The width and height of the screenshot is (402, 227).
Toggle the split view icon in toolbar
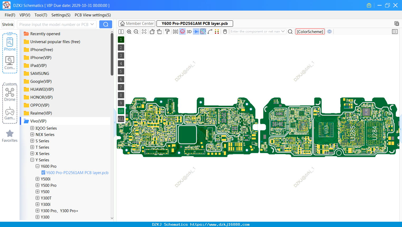coord(121,31)
